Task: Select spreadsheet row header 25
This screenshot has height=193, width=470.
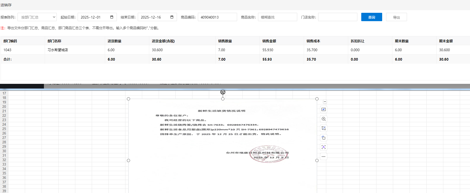Action: pos(4,129)
